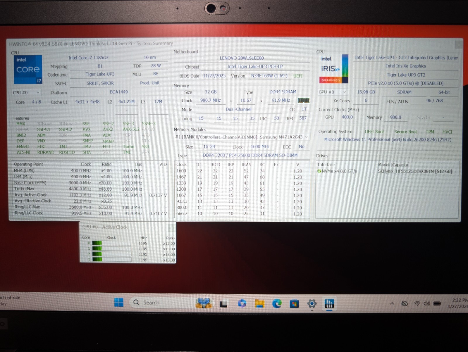This screenshot has width=468, height=352.
Task: Open Copilot icon in taskbar
Action: pos(242,303)
